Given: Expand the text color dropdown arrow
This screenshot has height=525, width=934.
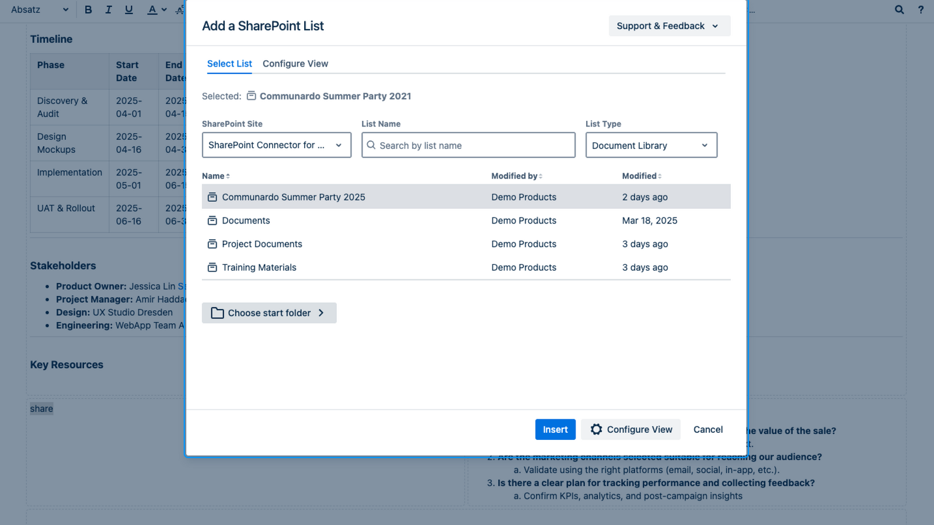Looking at the screenshot, I should [x=164, y=9].
